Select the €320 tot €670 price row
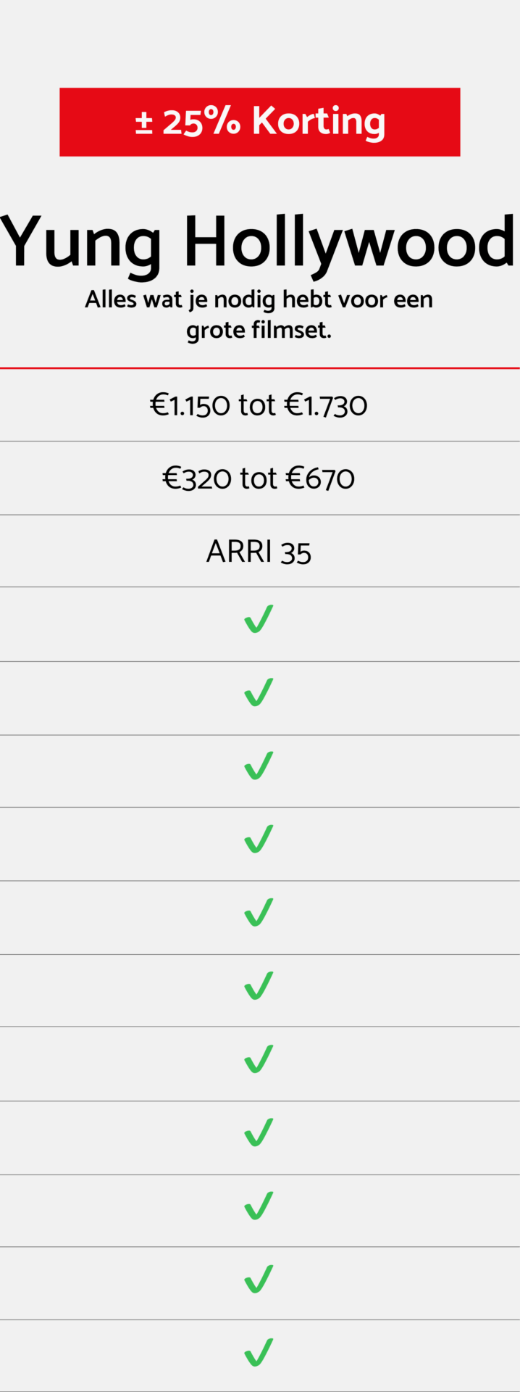This screenshot has height=1392, width=520. pos(259,478)
